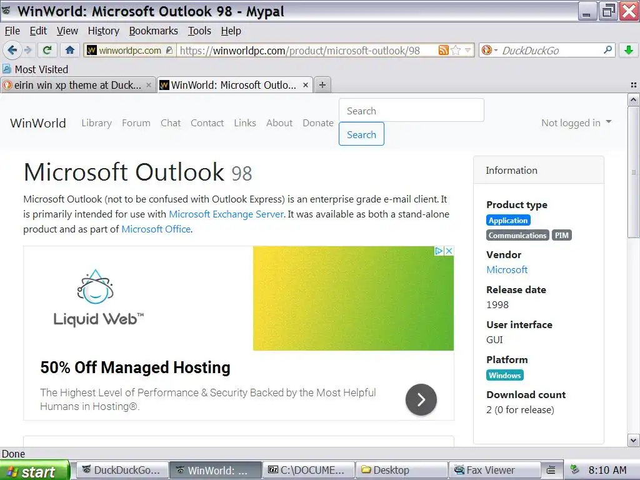Close the WinWorld Microsoft Outlook tab
Image resolution: width=640 pixels, height=480 pixels.
point(305,85)
